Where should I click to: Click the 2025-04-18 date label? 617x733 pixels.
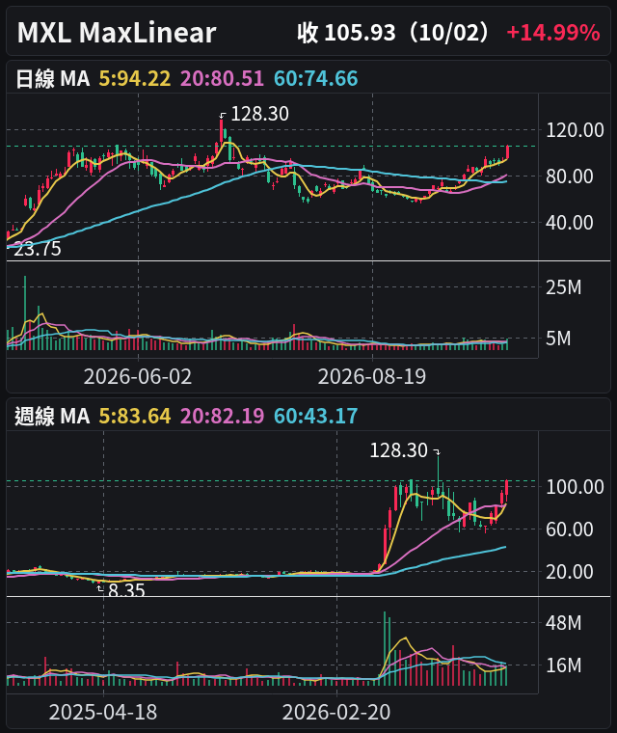click(x=103, y=713)
